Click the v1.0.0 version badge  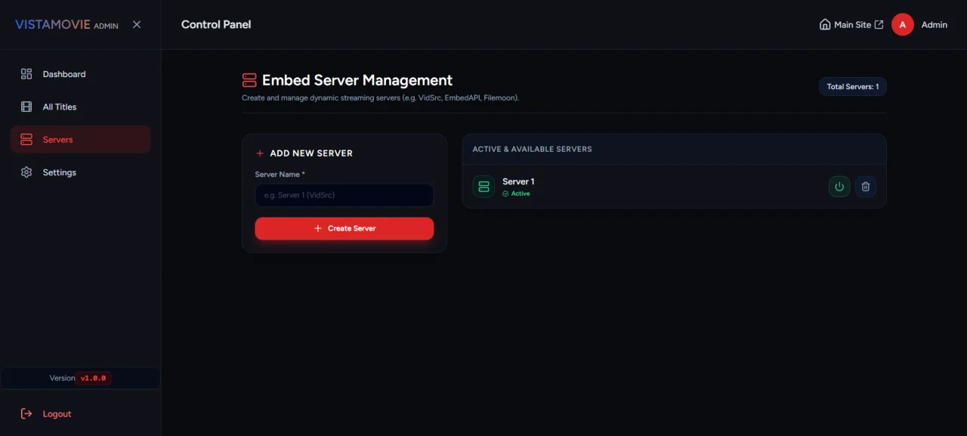94,378
